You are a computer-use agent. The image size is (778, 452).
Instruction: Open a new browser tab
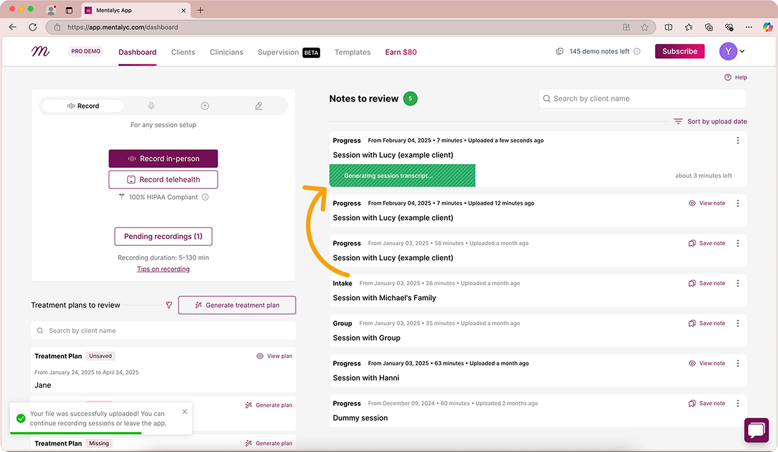click(x=200, y=10)
